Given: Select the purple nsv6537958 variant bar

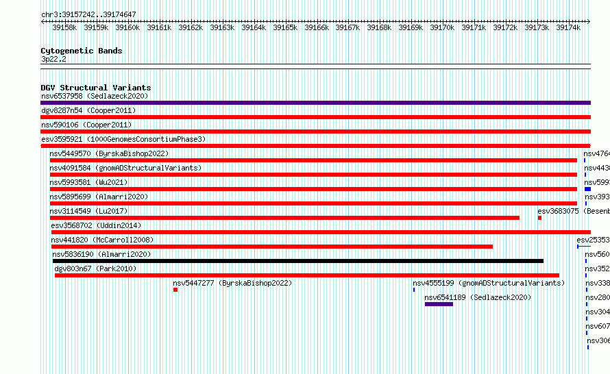Looking at the screenshot, I should (x=315, y=103).
